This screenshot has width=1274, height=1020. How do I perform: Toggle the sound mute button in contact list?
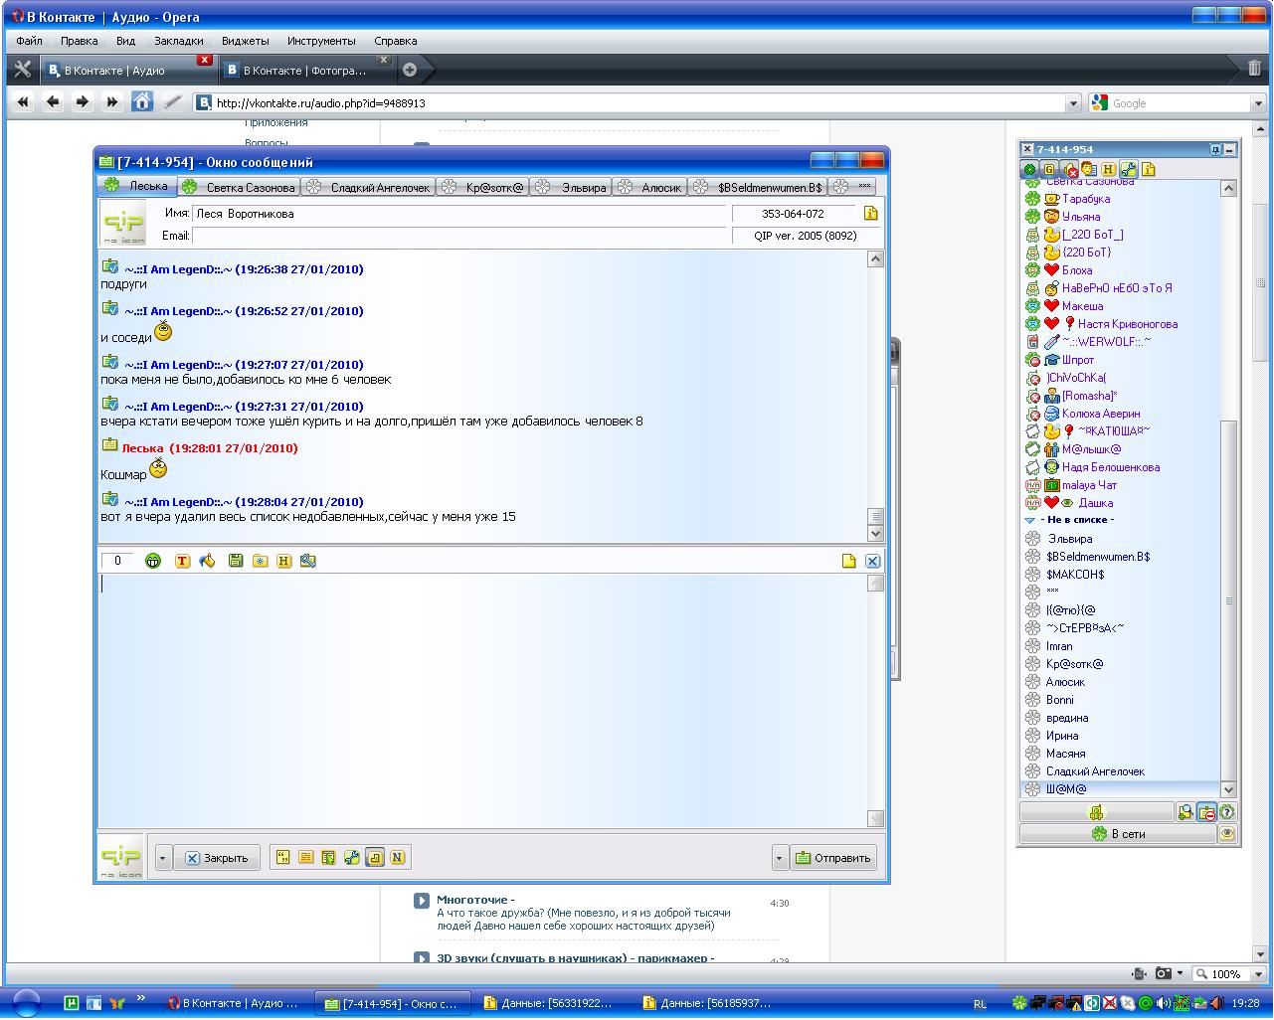tap(1069, 170)
